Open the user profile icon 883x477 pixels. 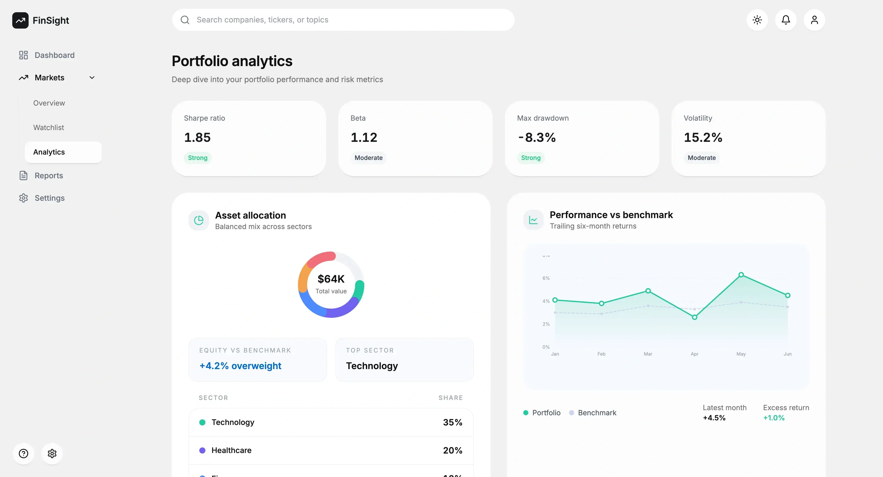(x=815, y=19)
